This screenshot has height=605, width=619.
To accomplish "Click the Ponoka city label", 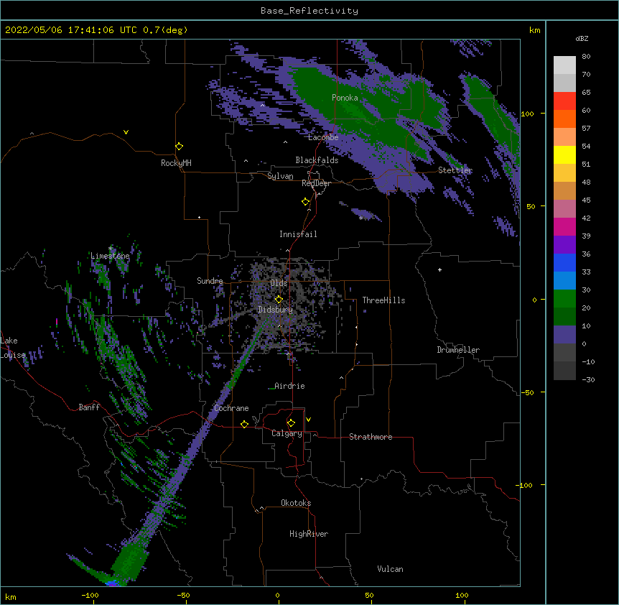I will tap(345, 98).
